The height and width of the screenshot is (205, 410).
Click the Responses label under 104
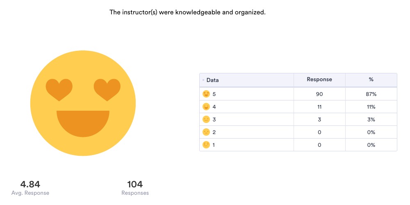[x=135, y=193]
